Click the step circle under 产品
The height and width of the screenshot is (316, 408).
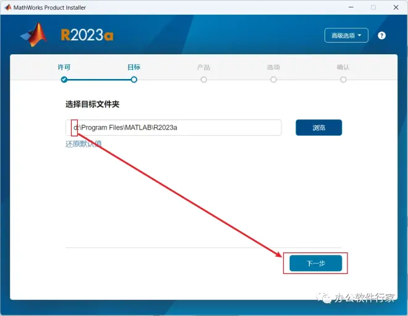pyautogui.click(x=203, y=80)
